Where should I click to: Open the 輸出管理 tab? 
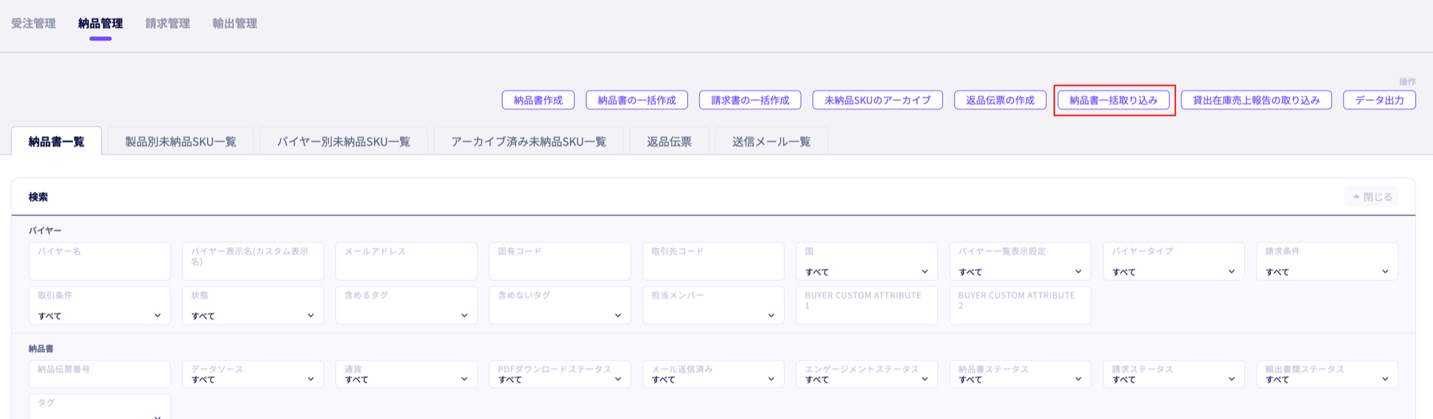point(235,24)
